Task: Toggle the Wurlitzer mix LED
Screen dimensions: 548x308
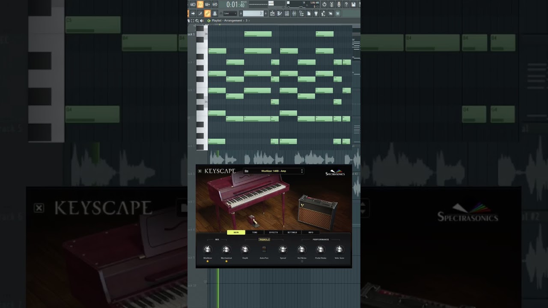Action: click(208, 261)
